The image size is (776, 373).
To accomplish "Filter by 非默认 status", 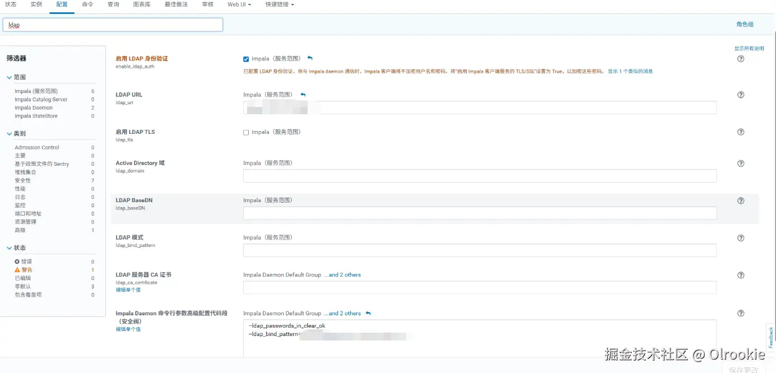I will [23, 286].
